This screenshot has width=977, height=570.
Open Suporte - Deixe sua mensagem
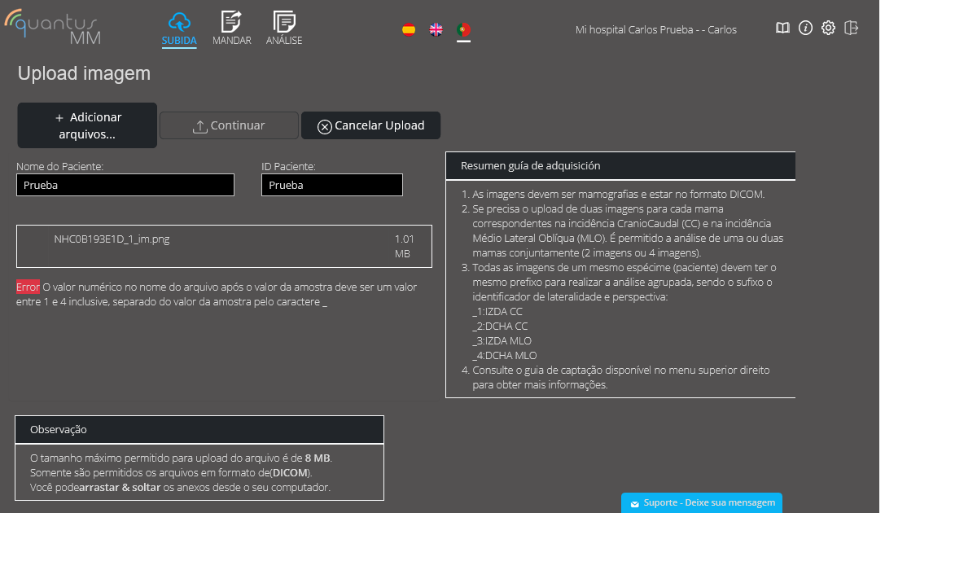pos(702,502)
